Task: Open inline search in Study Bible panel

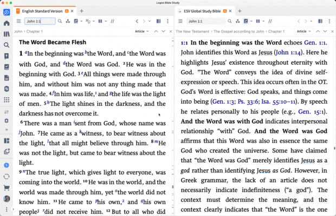Action: [229, 21]
